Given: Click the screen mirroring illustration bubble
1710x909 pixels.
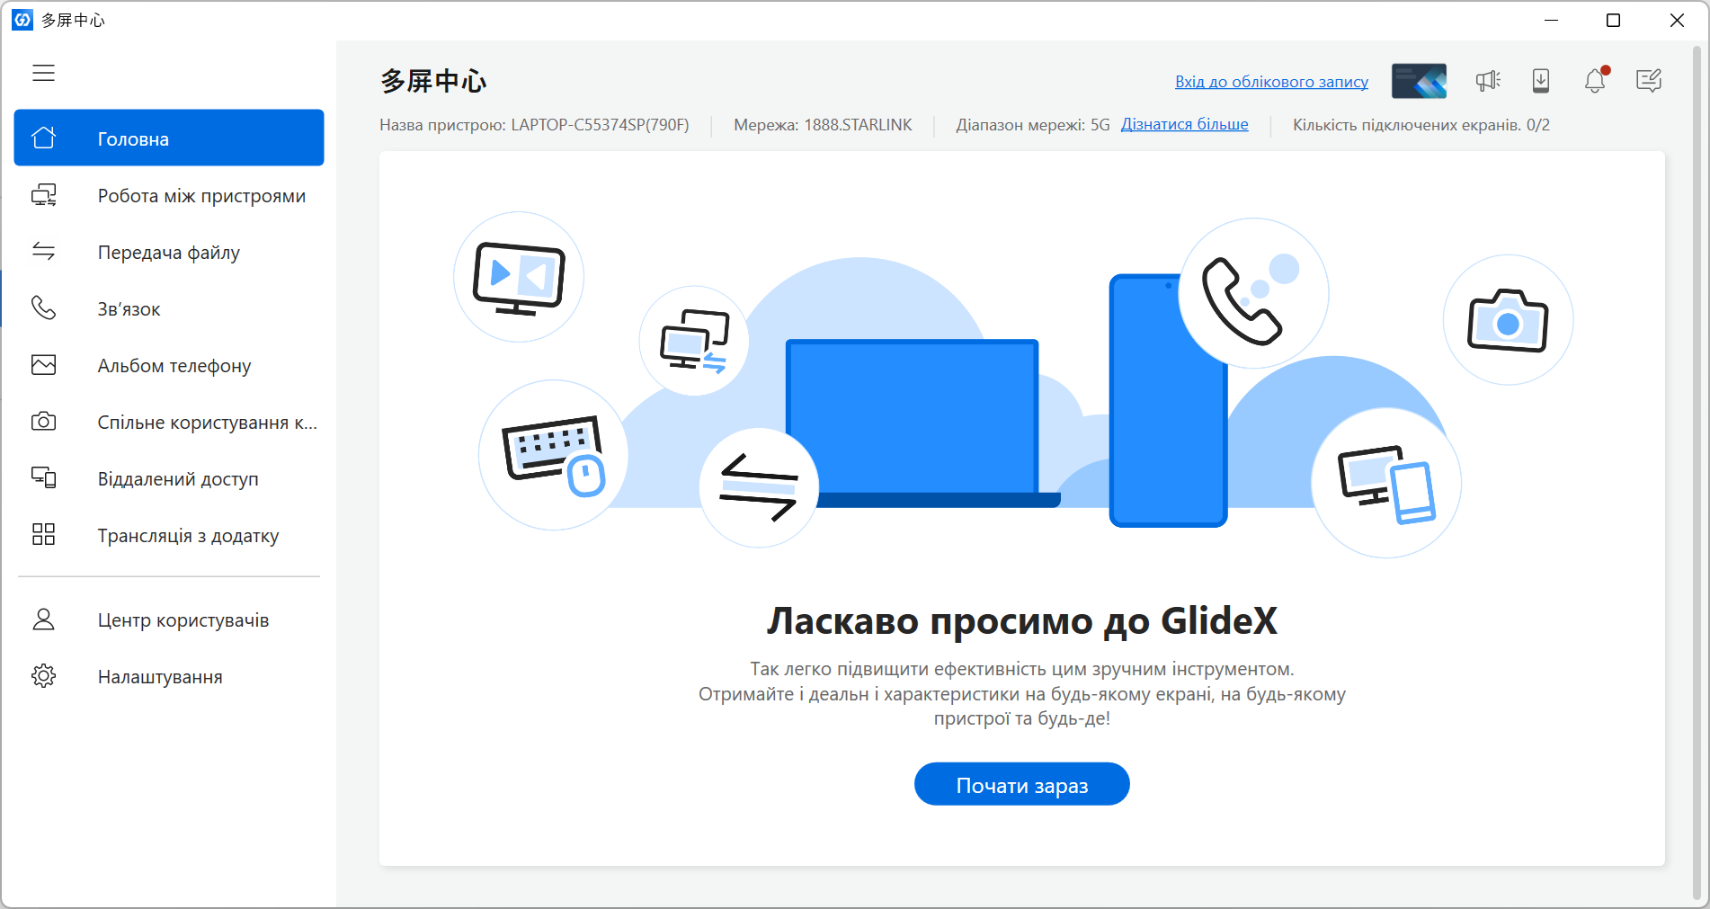Looking at the screenshot, I should point(519,277).
